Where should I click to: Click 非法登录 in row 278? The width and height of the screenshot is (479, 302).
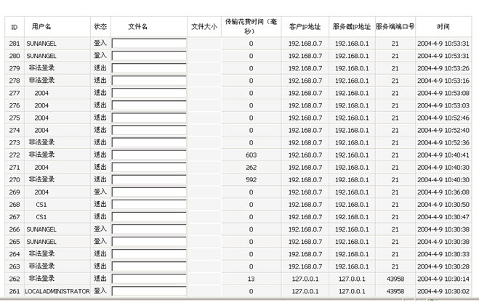(41, 81)
